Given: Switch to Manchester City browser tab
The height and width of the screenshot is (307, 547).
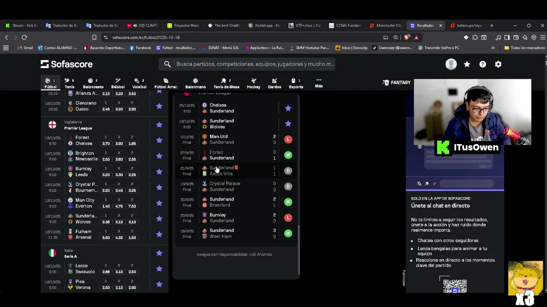Looking at the screenshot, I should pos(386,26).
